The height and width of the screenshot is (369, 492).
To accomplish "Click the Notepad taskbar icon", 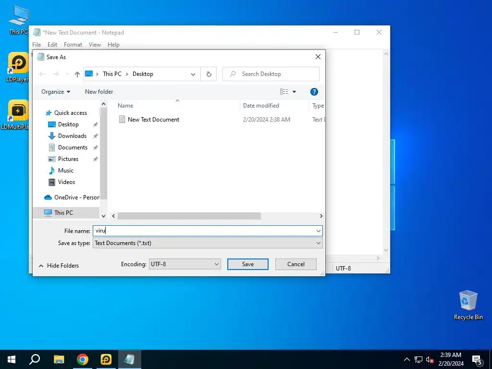I will click(130, 359).
